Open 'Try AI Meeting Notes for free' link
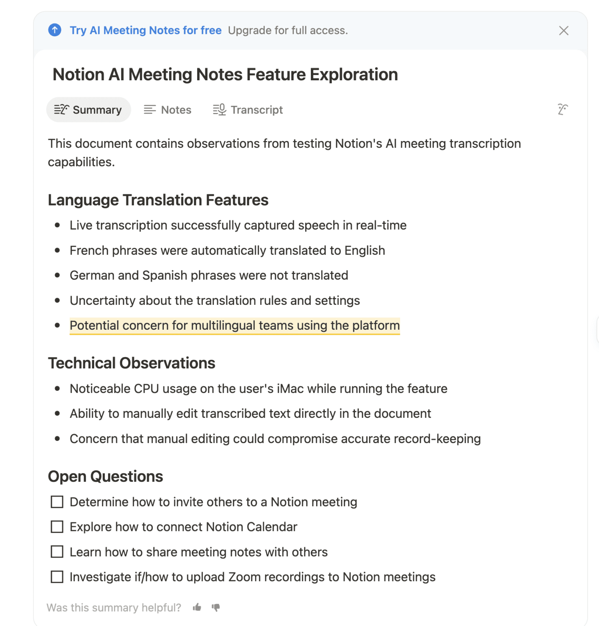This screenshot has width=599, height=626. 145,30
